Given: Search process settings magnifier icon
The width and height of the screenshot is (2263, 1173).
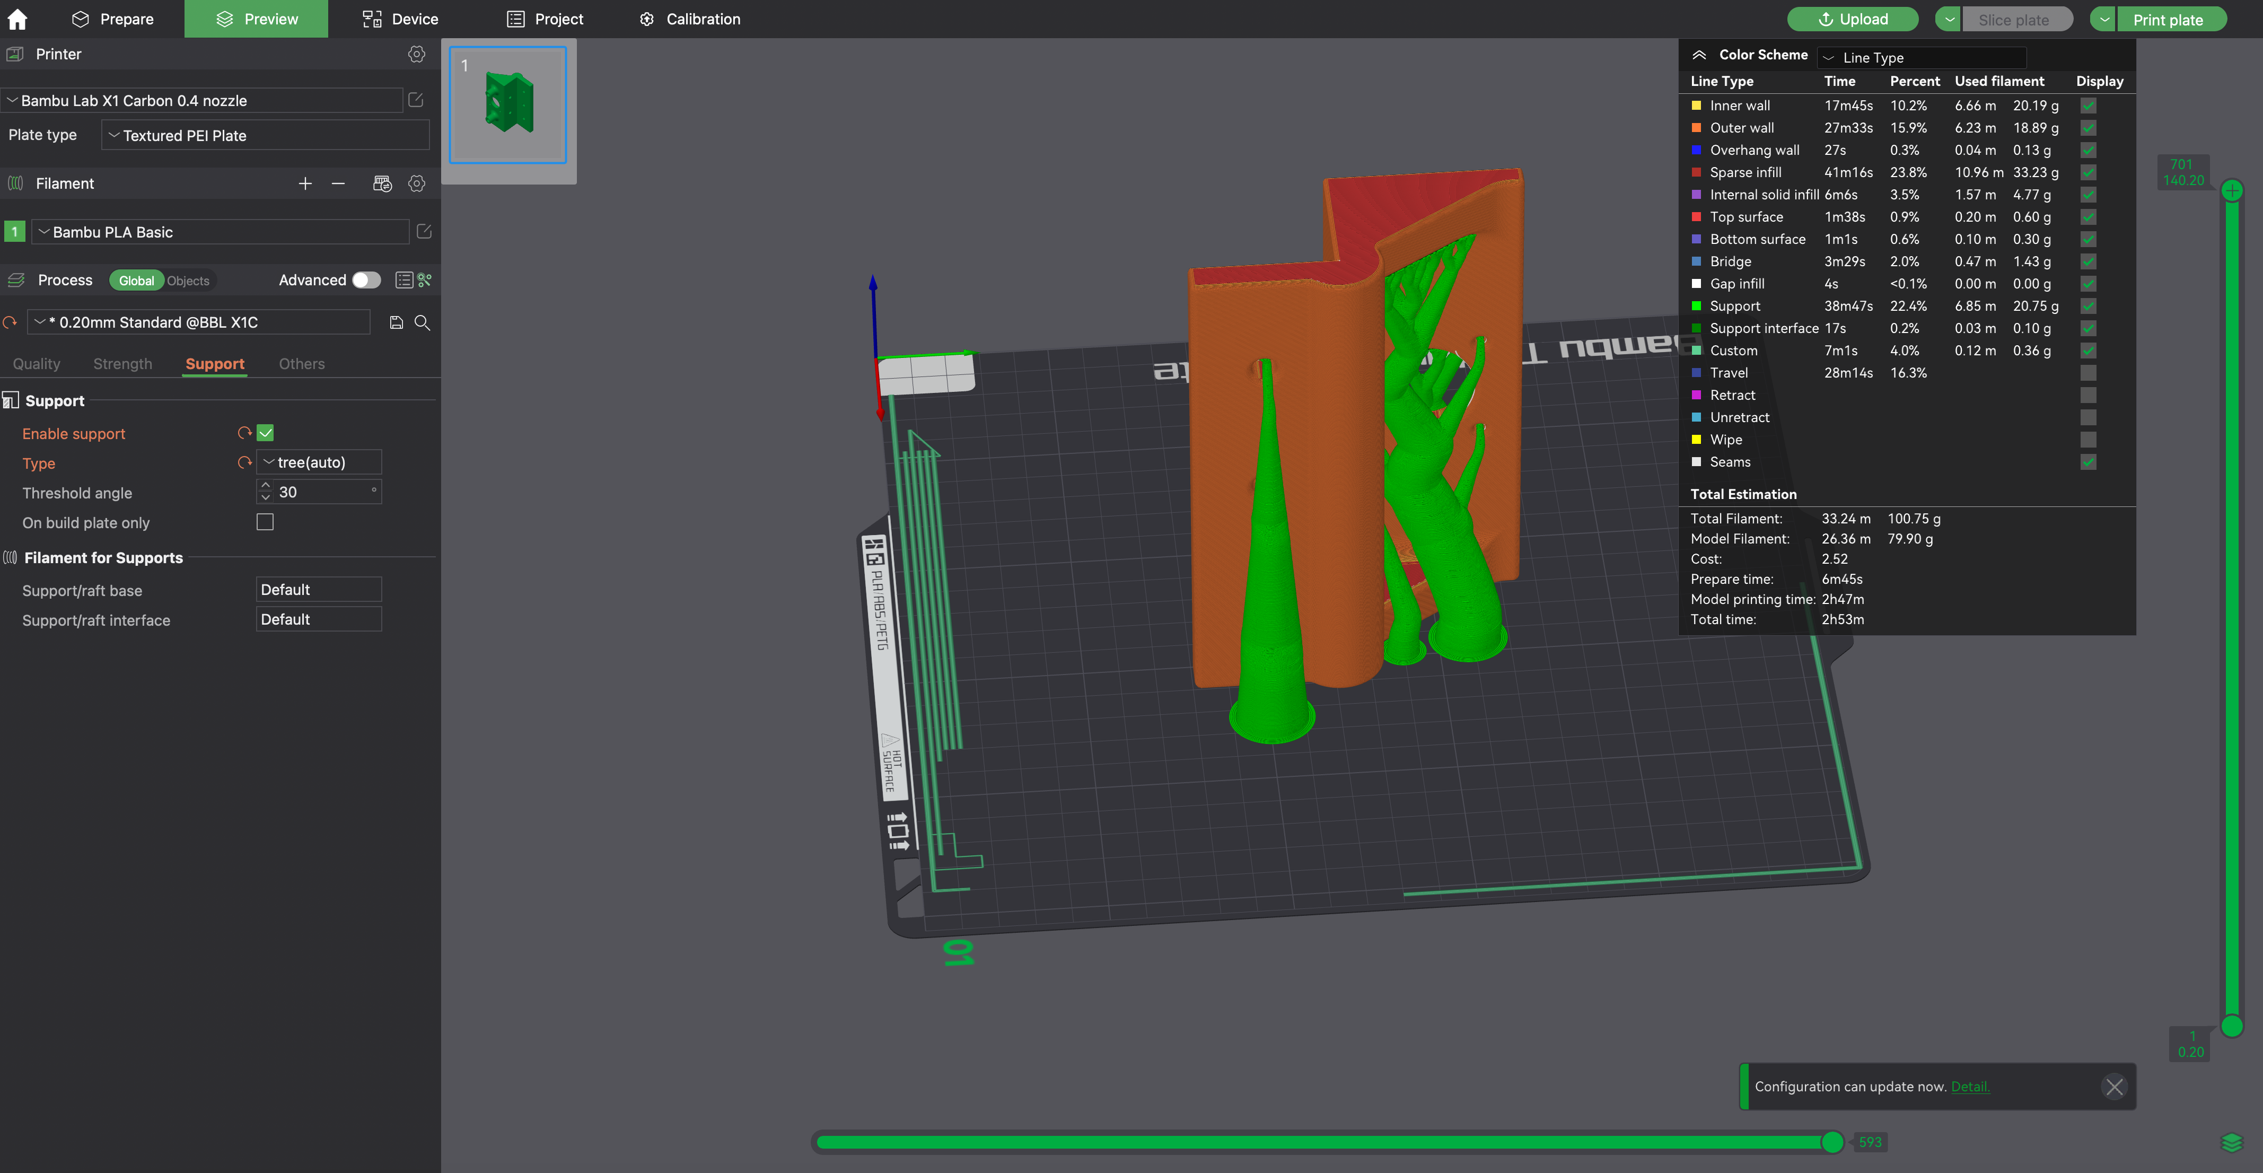Looking at the screenshot, I should pyautogui.click(x=423, y=322).
